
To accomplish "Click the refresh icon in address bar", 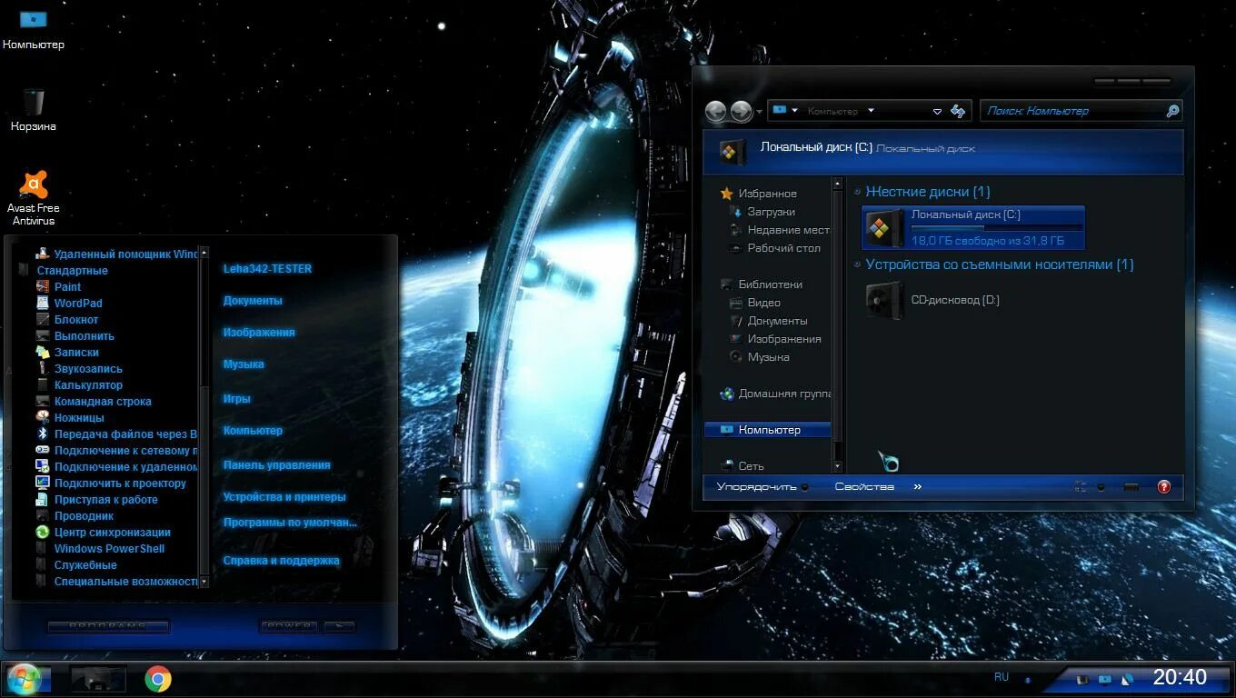I will pos(958,111).
